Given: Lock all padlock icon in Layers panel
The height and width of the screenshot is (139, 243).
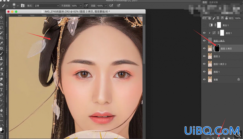Looking at the screenshot, I should pos(226,18).
